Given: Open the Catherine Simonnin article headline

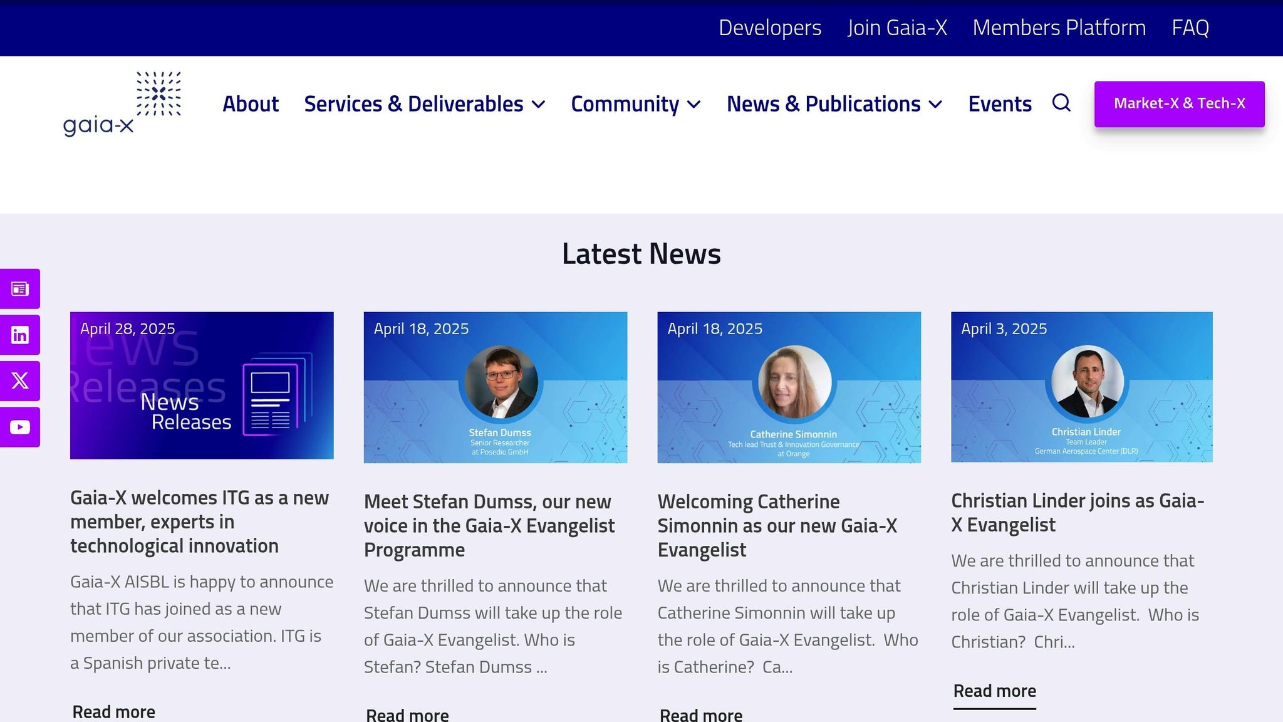Looking at the screenshot, I should [777, 525].
